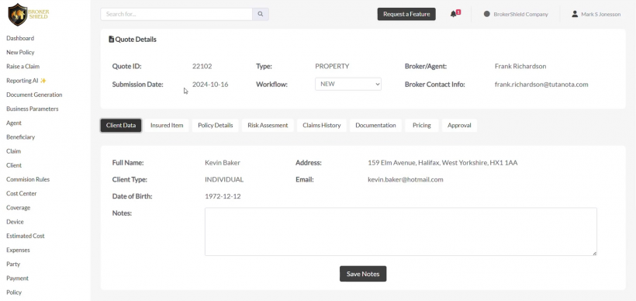Click the client email kevin.baker@hotmail.com
636x301 pixels.
(406, 179)
